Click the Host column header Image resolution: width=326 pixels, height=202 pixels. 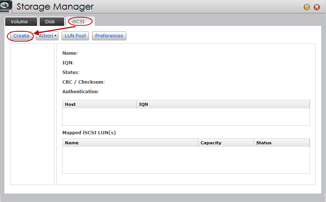tap(100, 104)
